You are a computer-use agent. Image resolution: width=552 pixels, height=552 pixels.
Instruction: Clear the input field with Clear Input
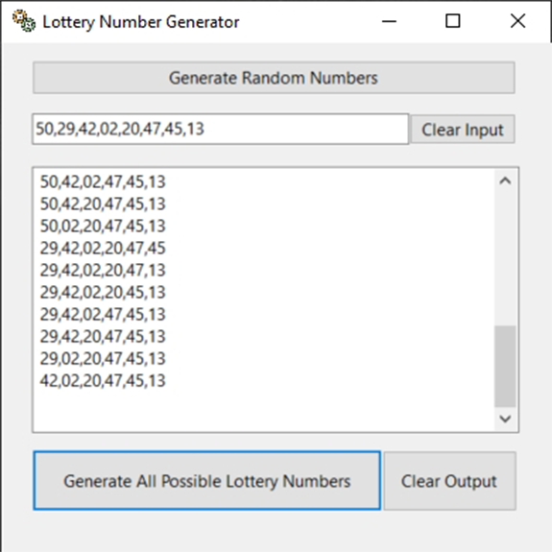coord(463,130)
